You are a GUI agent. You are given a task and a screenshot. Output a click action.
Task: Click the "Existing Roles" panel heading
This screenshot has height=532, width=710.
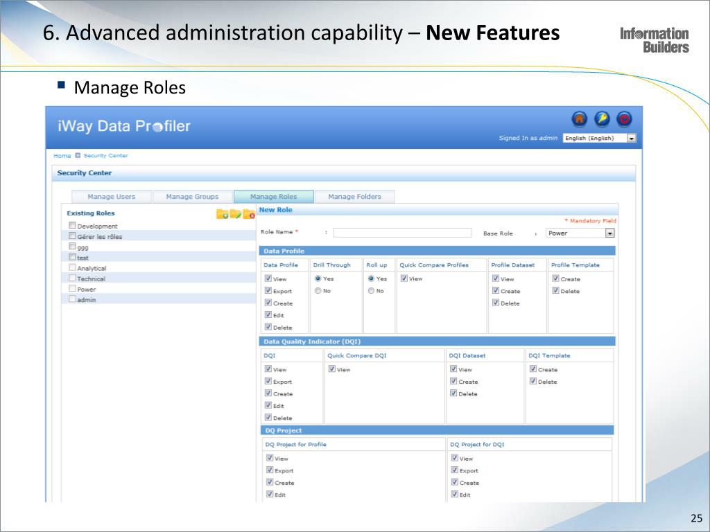91,213
